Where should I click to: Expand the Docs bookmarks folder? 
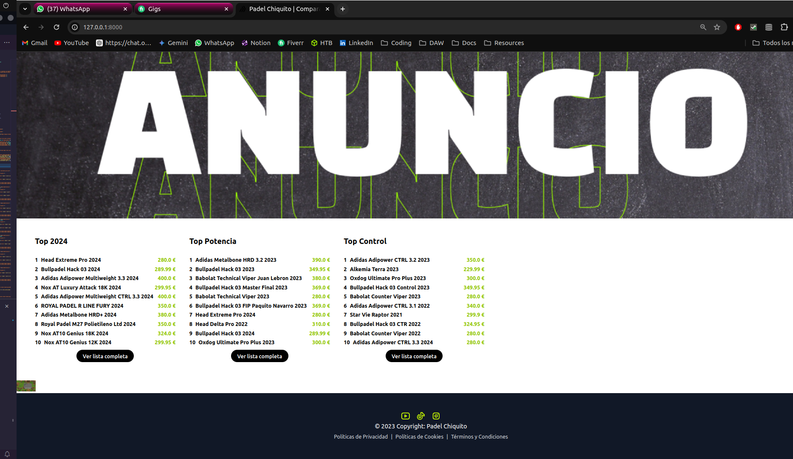tap(464, 43)
